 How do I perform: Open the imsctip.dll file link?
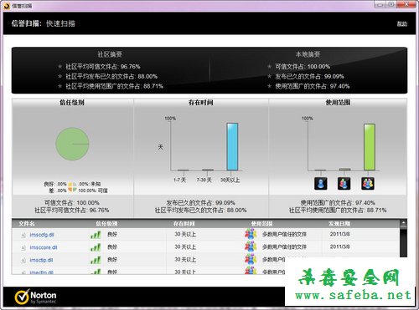[x=41, y=260]
